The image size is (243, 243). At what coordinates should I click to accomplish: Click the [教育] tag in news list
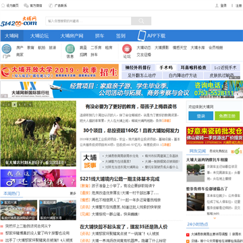coord(85,186)
